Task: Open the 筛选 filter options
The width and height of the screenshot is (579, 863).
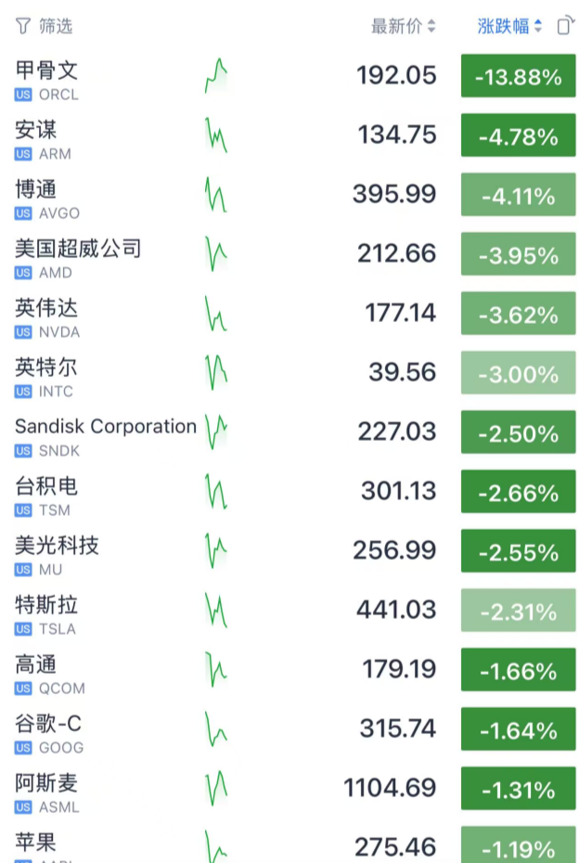Action: pos(46,25)
